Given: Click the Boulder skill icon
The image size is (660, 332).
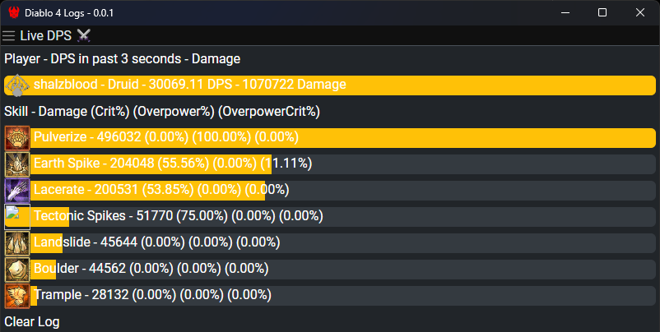Looking at the screenshot, I should pyautogui.click(x=17, y=270).
